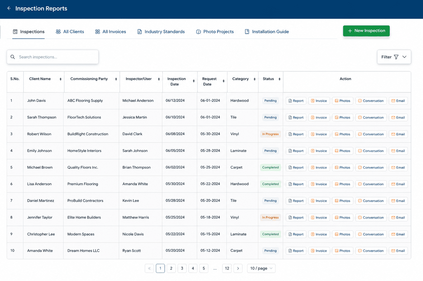The width and height of the screenshot is (423, 281).
Task: Click Dream Homes LLC cell
Action: click(x=83, y=251)
